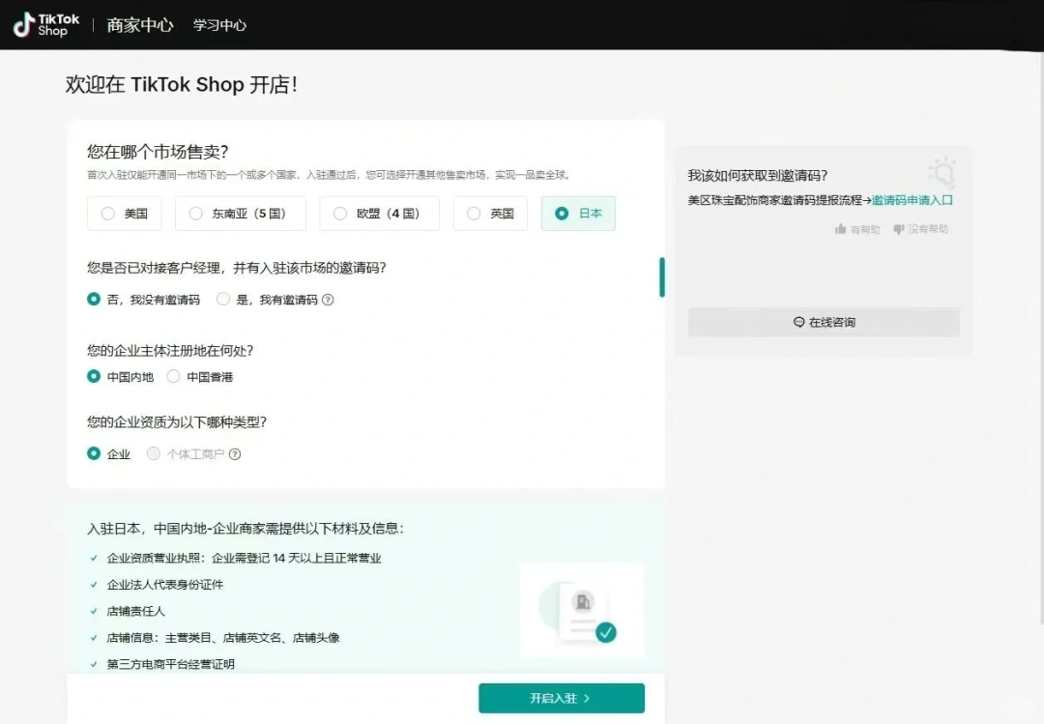
Task: Click the document illustration with green checkmark
Action: tap(581, 610)
